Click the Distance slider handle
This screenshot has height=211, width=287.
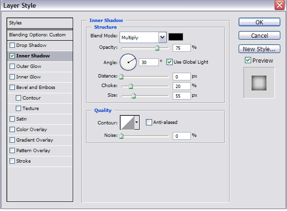pyautogui.click(x=121, y=77)
